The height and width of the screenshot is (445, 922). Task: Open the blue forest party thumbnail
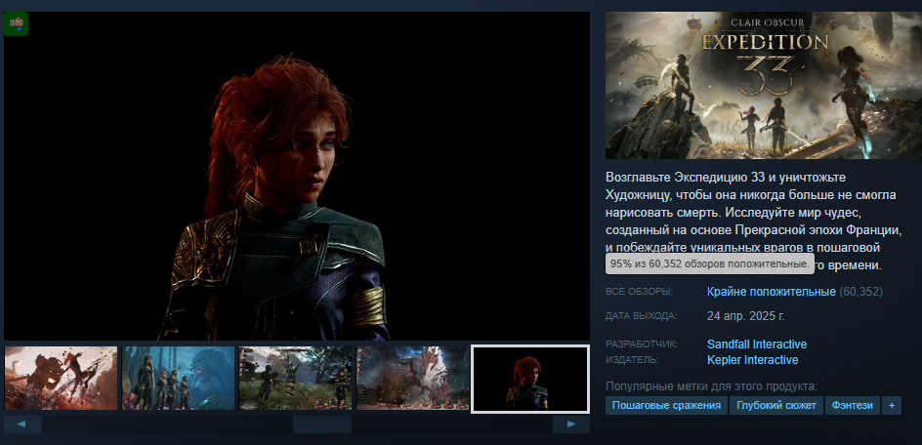[178, 378]
